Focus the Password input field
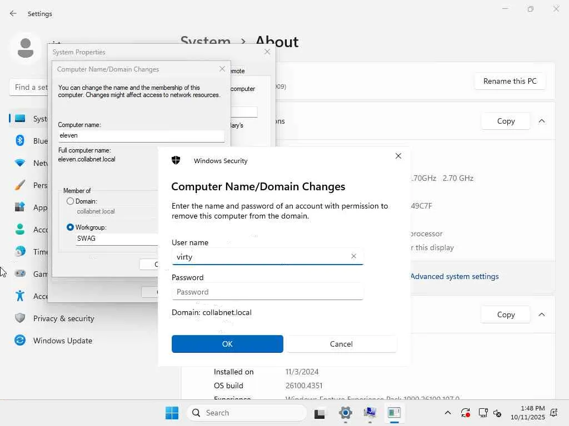The height and width of the screenshot is (426, 569). 267,292
